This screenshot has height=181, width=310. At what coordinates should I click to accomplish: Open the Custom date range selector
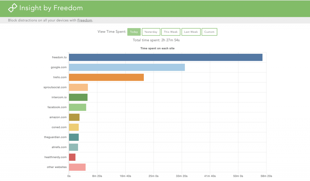[209, 32]
